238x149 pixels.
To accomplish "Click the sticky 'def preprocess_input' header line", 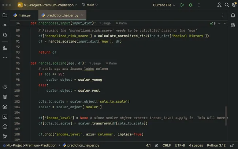I will [x=63, y=23].
